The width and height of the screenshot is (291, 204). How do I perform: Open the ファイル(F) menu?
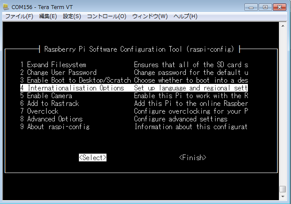[x=19, y=16]
